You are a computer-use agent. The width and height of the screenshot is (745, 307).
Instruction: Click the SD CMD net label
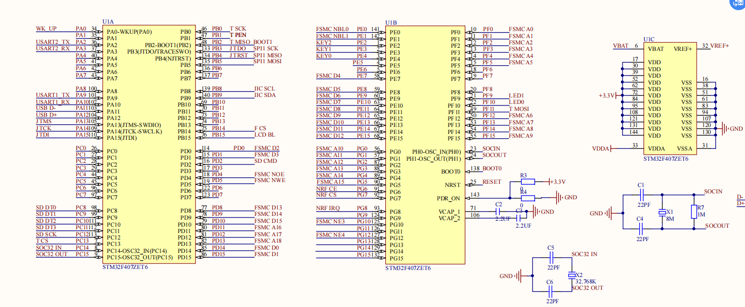pyautogui.click(x=266, y=161)
